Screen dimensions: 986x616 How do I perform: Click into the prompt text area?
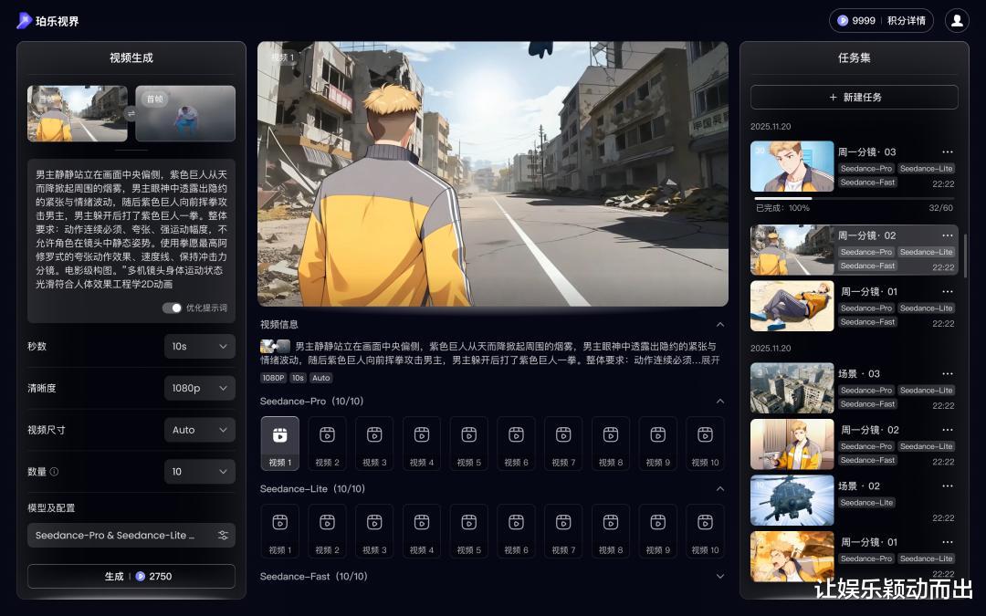click(x=131, y=229)
